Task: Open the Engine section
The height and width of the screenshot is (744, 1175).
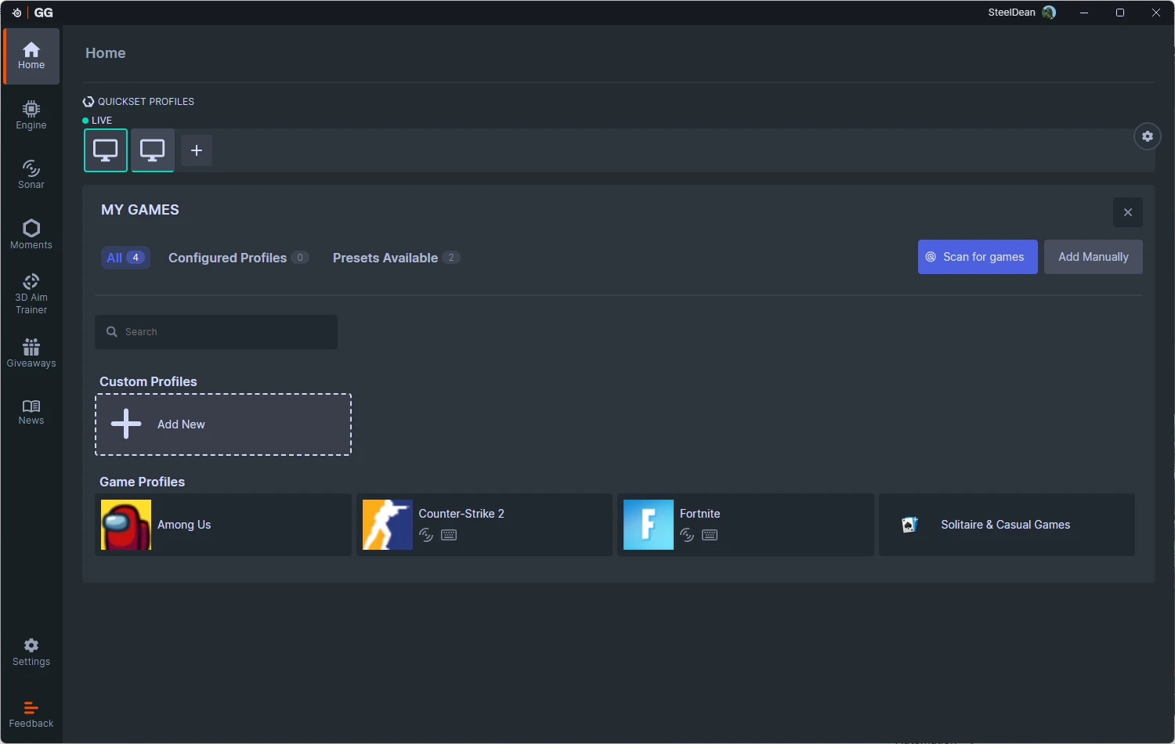Action: click(31, 115)
